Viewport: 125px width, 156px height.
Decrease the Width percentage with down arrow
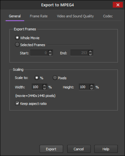[x=44, y=88]
